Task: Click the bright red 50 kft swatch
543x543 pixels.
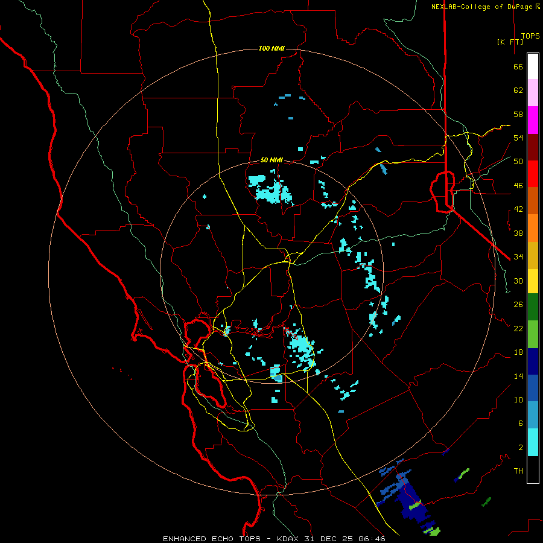Action: (533, 174)
